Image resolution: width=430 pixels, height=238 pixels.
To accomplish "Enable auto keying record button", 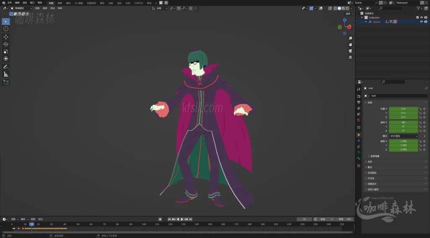I will coord(160,220).
